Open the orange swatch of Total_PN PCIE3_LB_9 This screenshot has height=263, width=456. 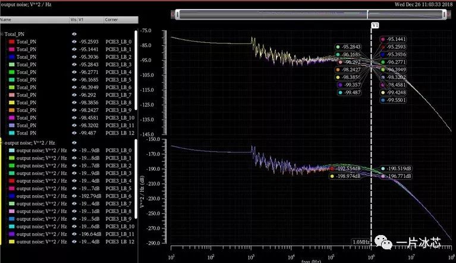12,110
